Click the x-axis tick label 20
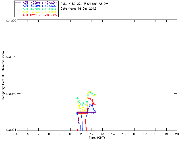The width and height of the screenshot is (182, 145). click(x=177, y=134)
